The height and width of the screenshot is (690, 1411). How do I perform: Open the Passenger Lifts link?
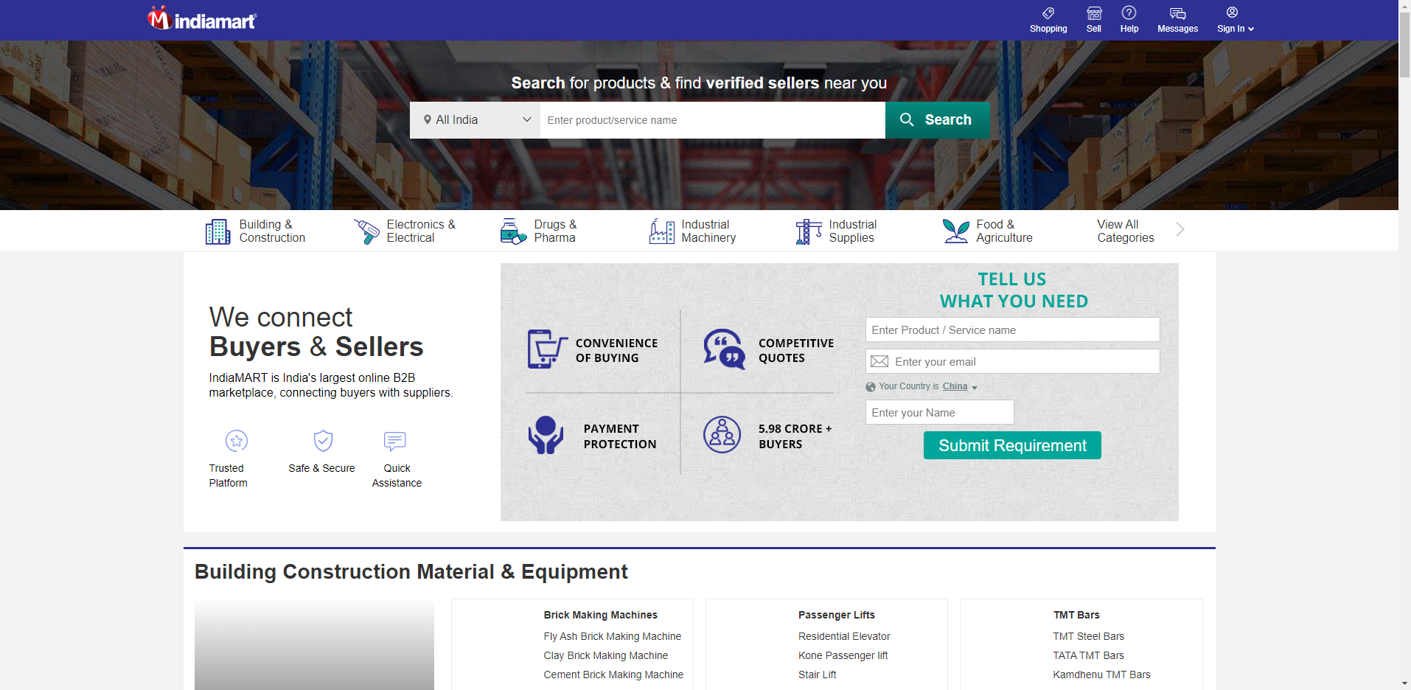click(837, 615)
